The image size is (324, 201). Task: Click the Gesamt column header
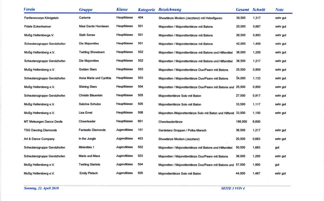(242, 9)
